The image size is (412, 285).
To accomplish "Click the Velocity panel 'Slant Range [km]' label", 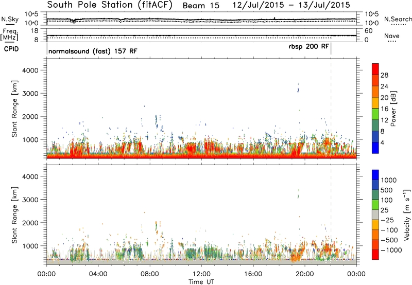I will point(14,215).
